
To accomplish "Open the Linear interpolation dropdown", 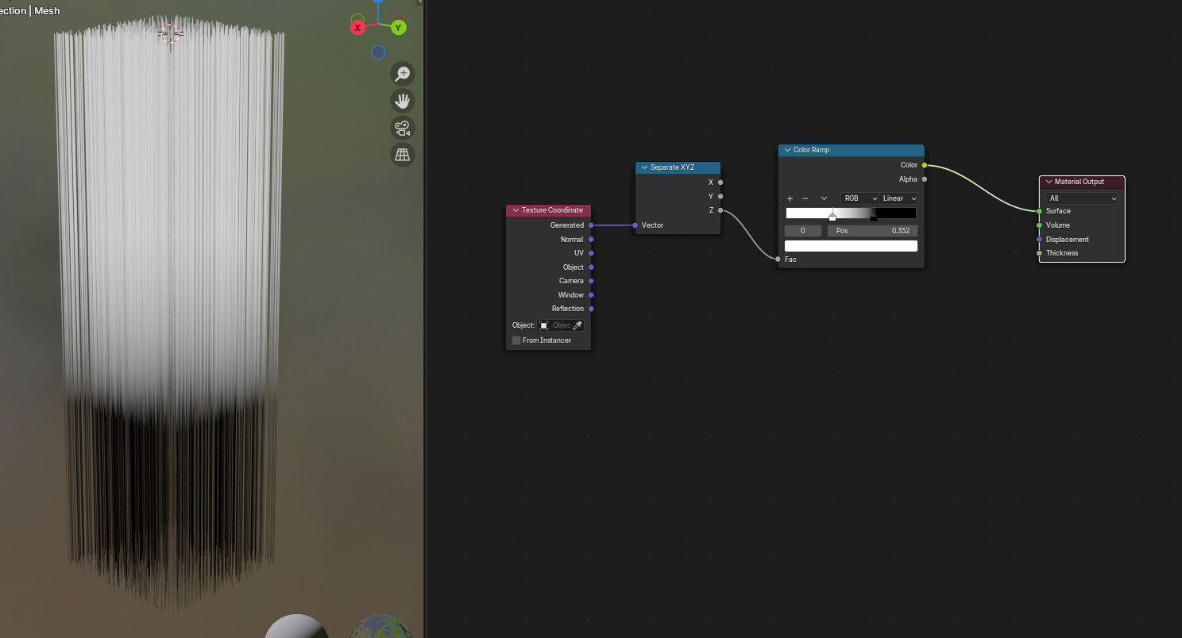I will pyautogui.click(x=898, y=198).
